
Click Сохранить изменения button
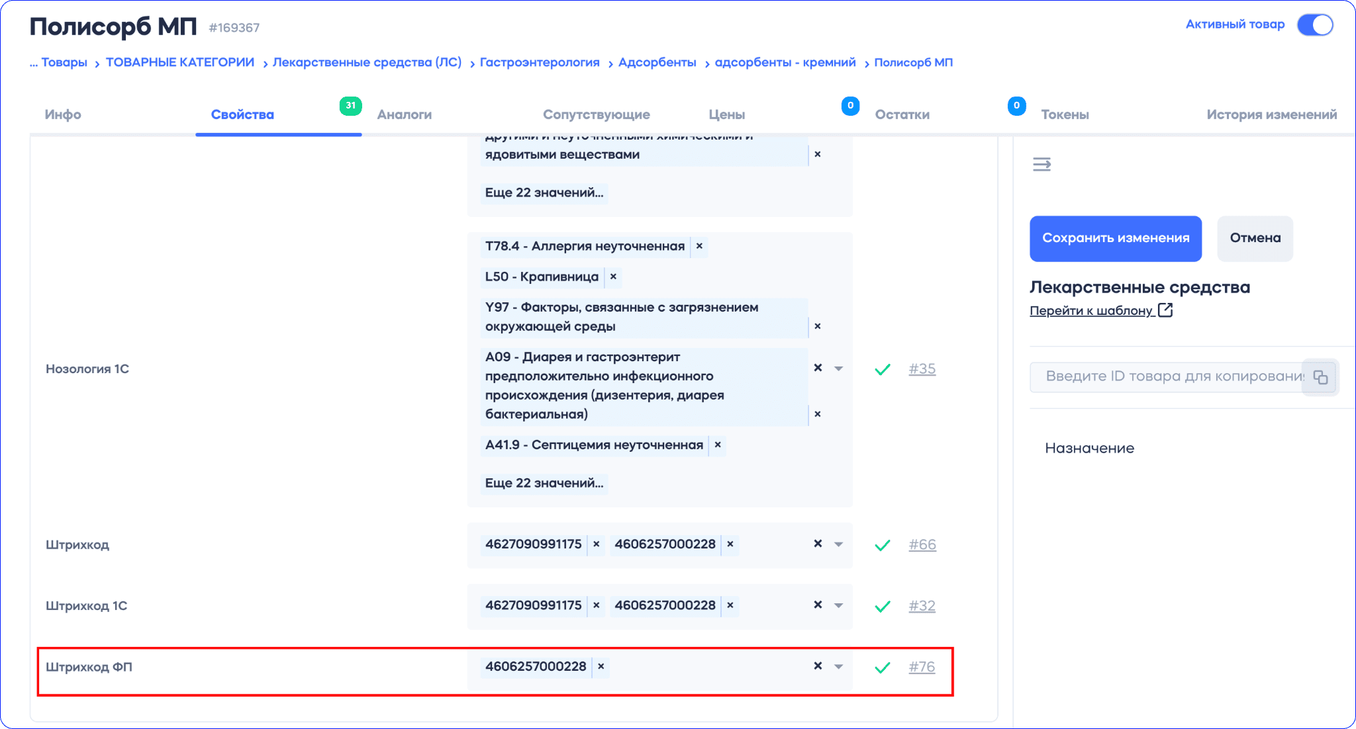(x=1116, y=238)
